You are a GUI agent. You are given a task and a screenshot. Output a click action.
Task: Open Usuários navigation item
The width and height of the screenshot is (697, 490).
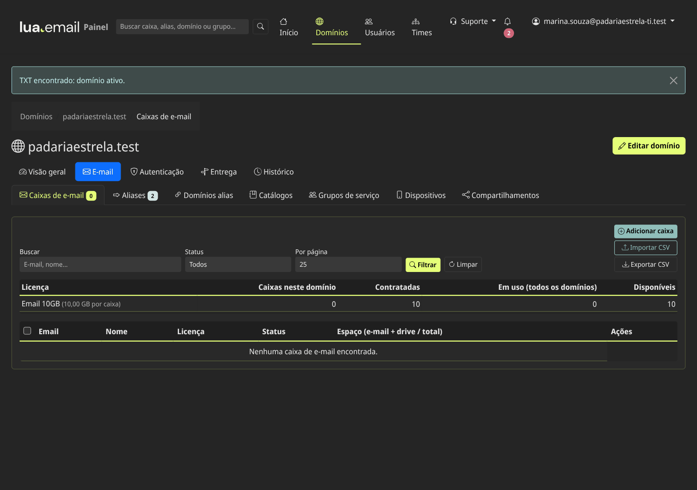point(380,27)
